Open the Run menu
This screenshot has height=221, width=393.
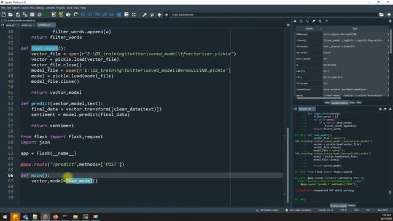[33, 8]
